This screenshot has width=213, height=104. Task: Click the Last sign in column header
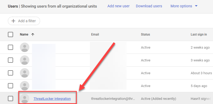(x=199, y=34)
